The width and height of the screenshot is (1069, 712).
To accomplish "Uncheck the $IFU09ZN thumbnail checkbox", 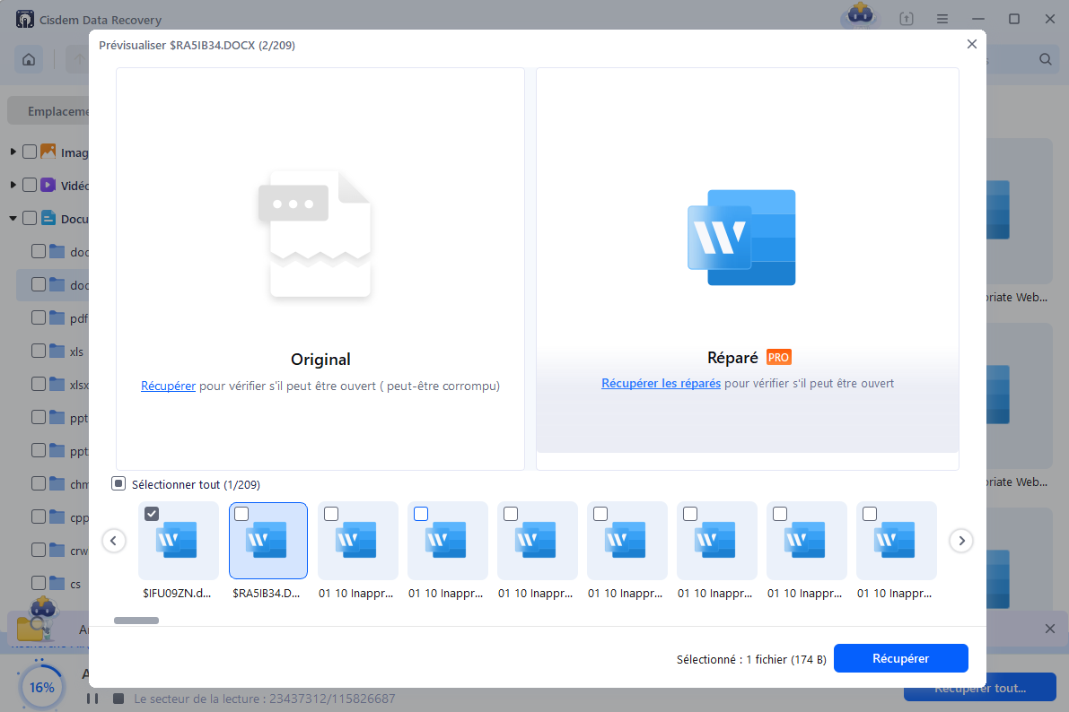I will tap(152, 514).
